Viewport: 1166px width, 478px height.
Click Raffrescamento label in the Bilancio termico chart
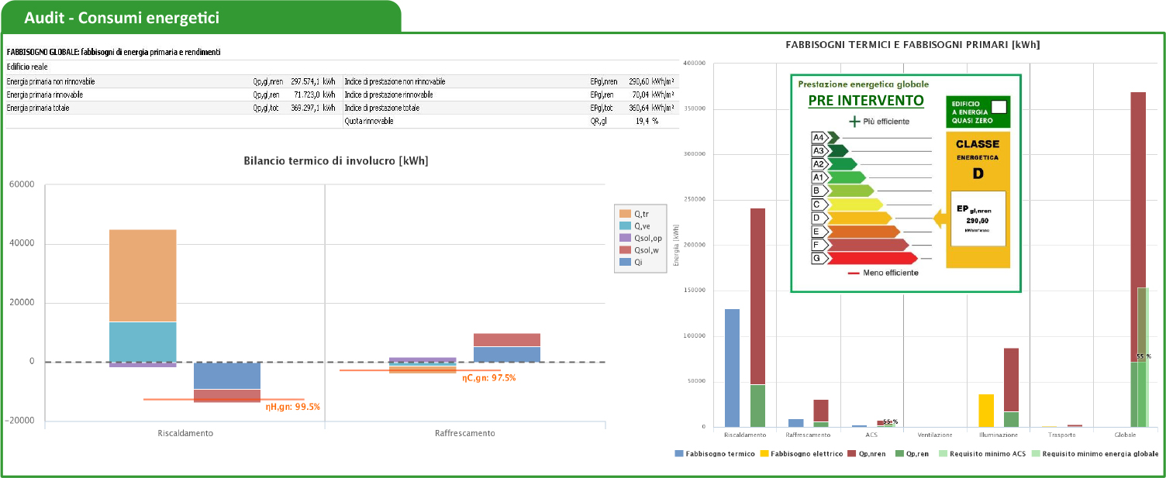(x=465, y=433)
